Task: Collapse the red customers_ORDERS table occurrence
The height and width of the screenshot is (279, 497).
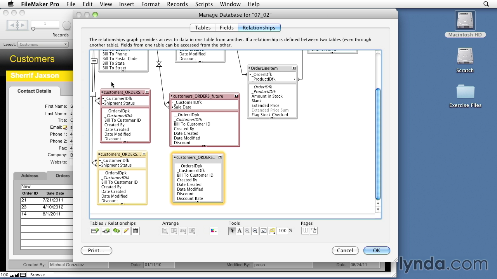Action: 147,92
